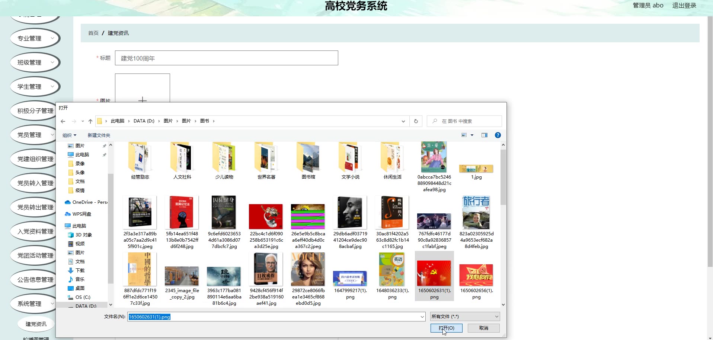Open the file dialog help
This screenshot has height=340, width=713.
(498, 135)
